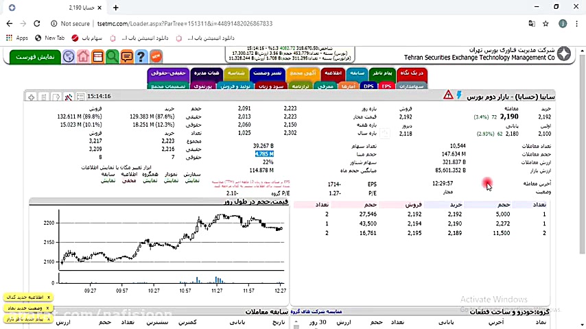Viewport: 586px width, 329px height.
Task: Click the browser address bar URL
Action: (x=185, y=23)
